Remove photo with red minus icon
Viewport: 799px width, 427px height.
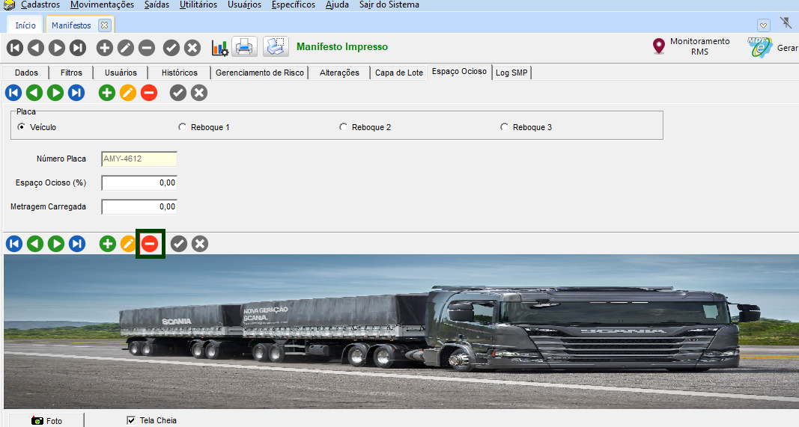(150, 244)
